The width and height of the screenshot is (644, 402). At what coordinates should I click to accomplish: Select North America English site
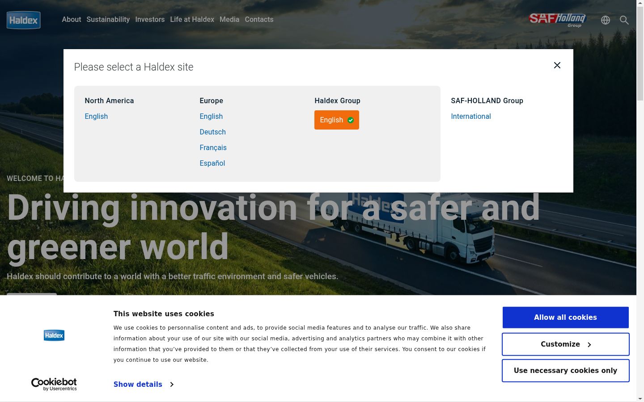96,117
